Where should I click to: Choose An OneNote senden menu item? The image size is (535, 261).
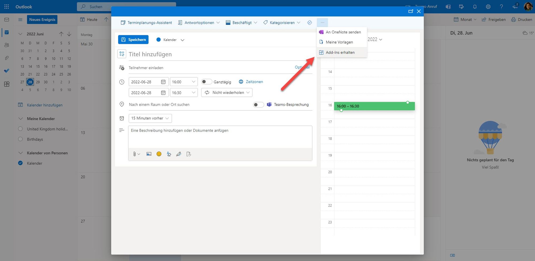343,32
